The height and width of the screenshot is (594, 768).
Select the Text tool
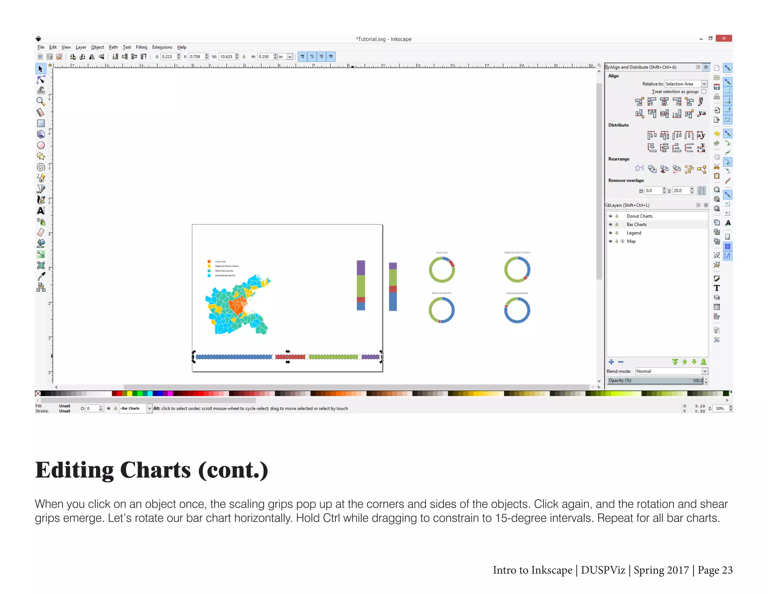[40, 211]
